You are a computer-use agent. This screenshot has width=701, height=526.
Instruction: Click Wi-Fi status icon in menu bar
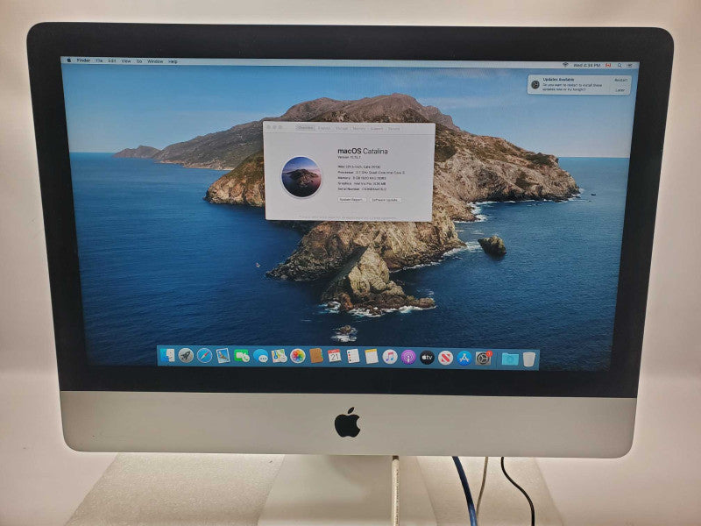pyautogui.click(x=565, y=65)
